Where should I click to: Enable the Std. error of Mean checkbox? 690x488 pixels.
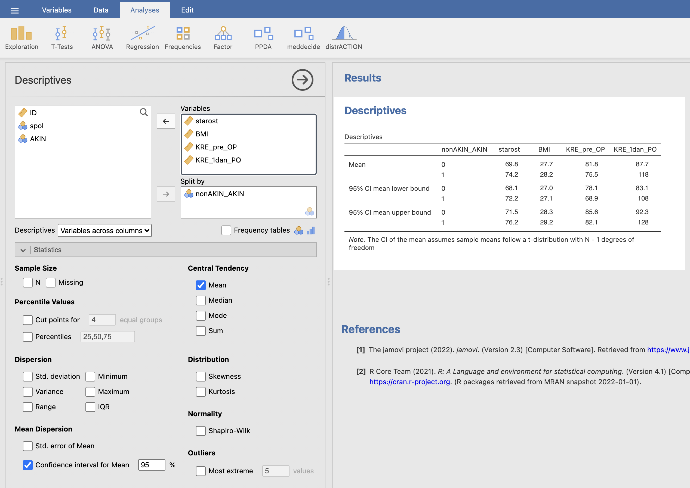point(28,446)
